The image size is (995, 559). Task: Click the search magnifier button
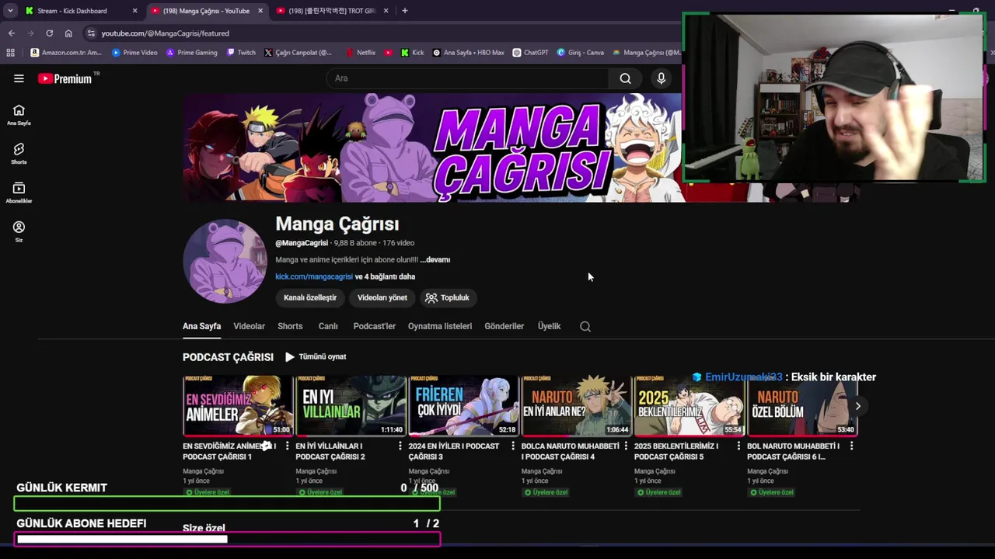click(x=625, y=78)
